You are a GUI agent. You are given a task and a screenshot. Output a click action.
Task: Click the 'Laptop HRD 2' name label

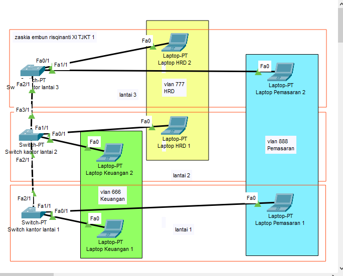pos(175,63)
